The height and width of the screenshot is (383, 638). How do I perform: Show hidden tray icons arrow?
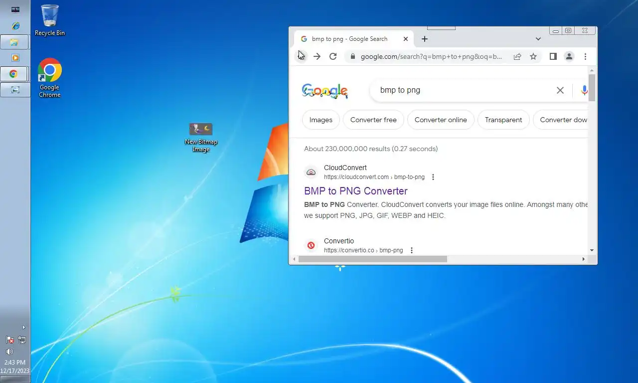pos(23,328)
